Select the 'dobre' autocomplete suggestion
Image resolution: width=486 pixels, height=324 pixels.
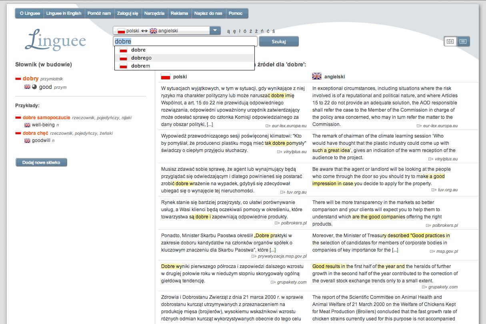click(x=184, y=50)
